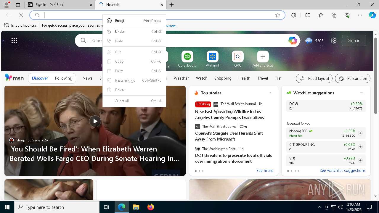This screenshot has height=213, width=379.
Task: Select Following feed tab
Action: [64, 78]
